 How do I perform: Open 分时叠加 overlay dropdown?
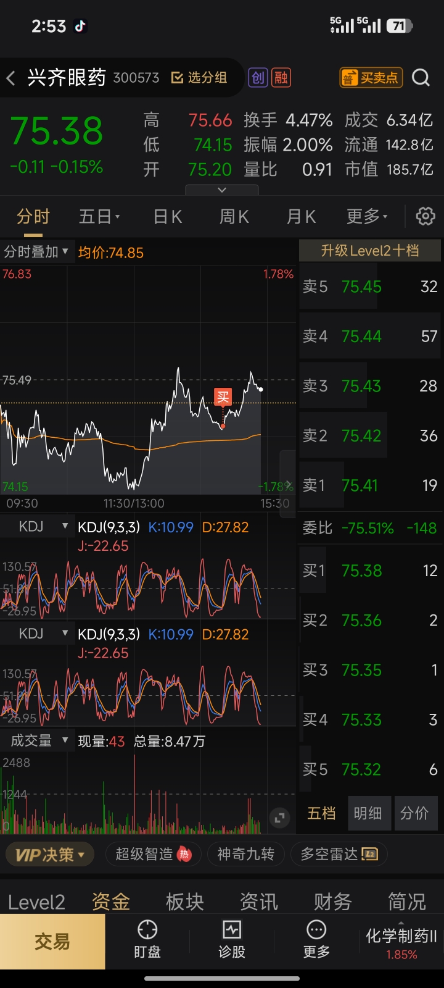pyautogui.click(x=37, y=252)
